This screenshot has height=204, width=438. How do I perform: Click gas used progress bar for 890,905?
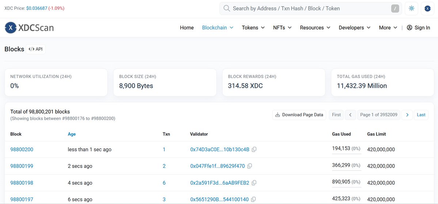pos(347,187)
